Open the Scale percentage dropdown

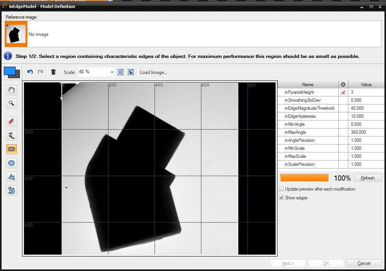[112, 72]
